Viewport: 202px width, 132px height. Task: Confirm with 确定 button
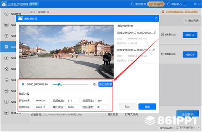[147, 107]
